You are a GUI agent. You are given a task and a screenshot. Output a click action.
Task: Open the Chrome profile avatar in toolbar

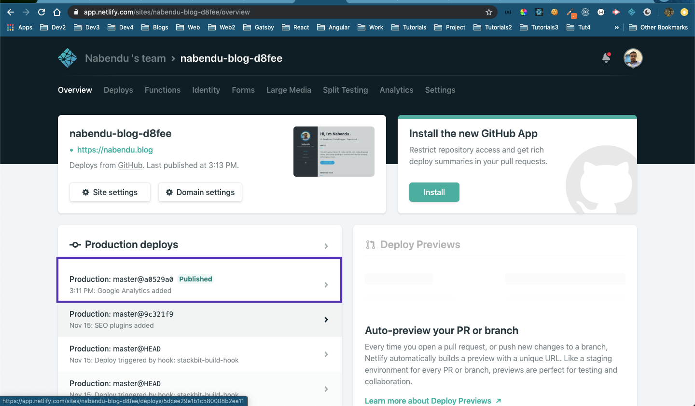(x=669, y=12)
